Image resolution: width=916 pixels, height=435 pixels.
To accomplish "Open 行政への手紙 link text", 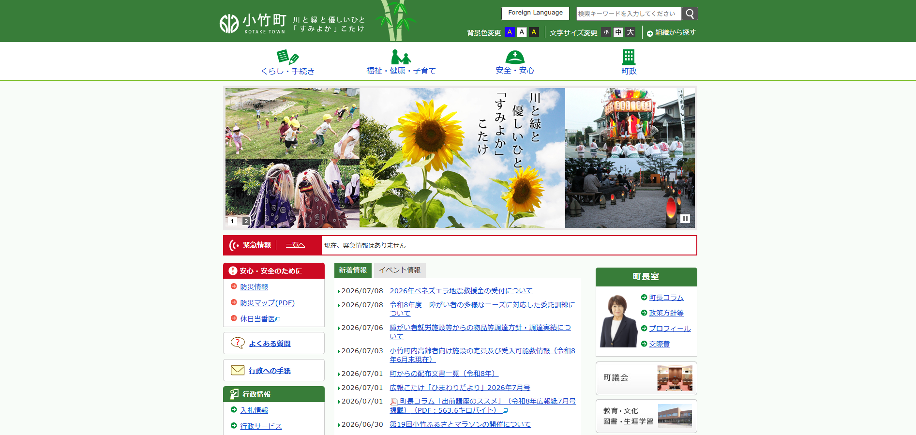I will [270, 371].
